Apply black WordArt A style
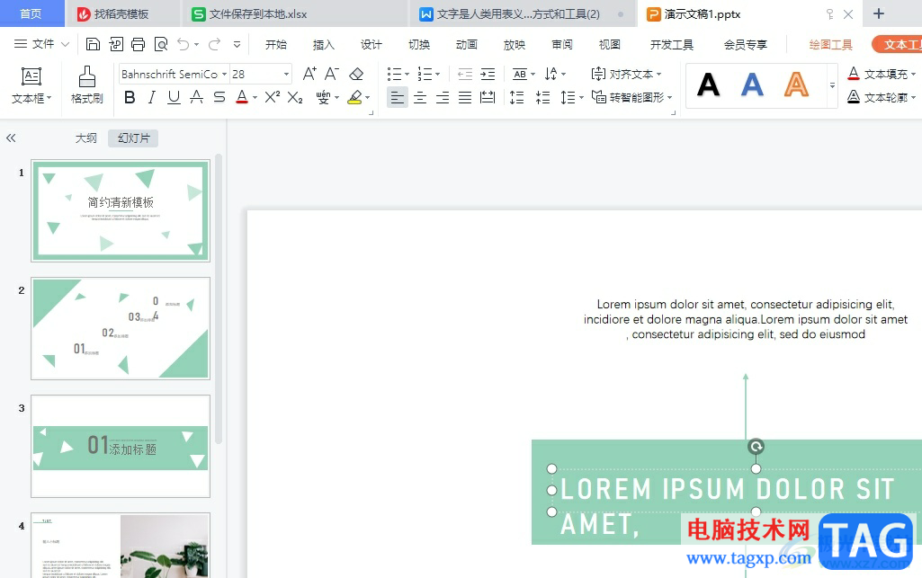This screenshot has width=922, height=578. (x=708, y=84)
